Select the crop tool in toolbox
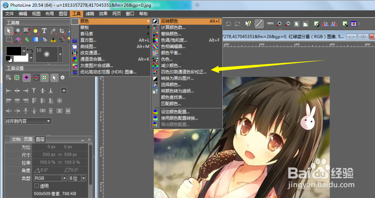 62,31
